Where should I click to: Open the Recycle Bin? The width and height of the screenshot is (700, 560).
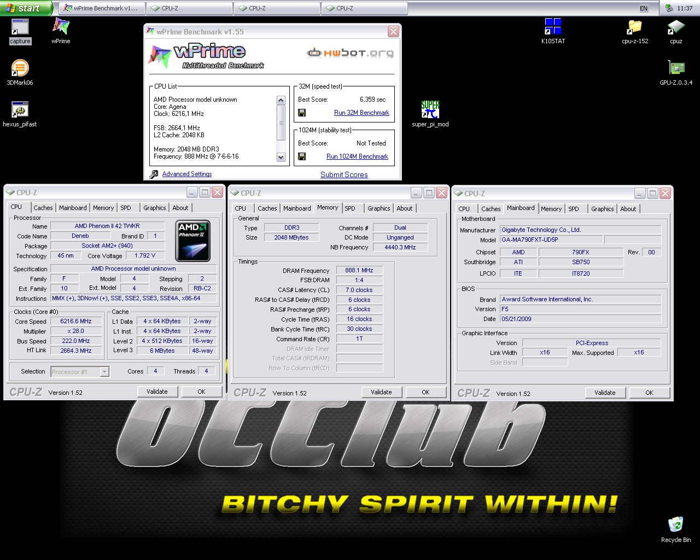(676, 529)
